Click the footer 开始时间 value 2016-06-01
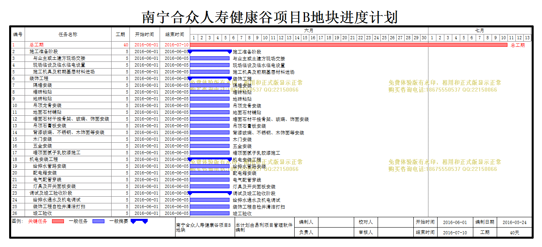This screenshot has height=247, width=542. (455, 222)
